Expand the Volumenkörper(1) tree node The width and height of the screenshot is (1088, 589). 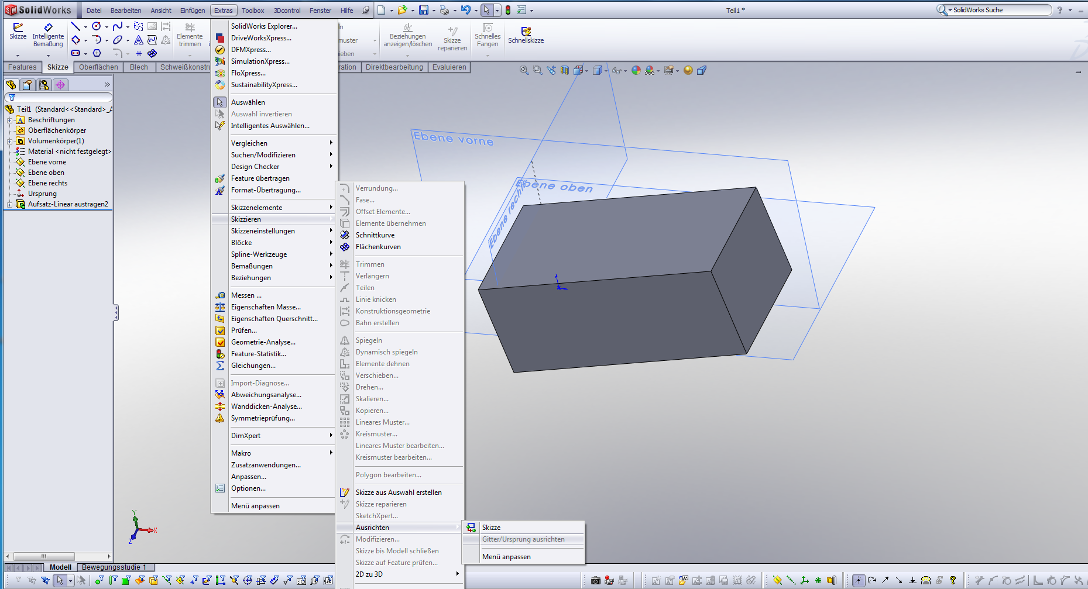coord(9,141)
